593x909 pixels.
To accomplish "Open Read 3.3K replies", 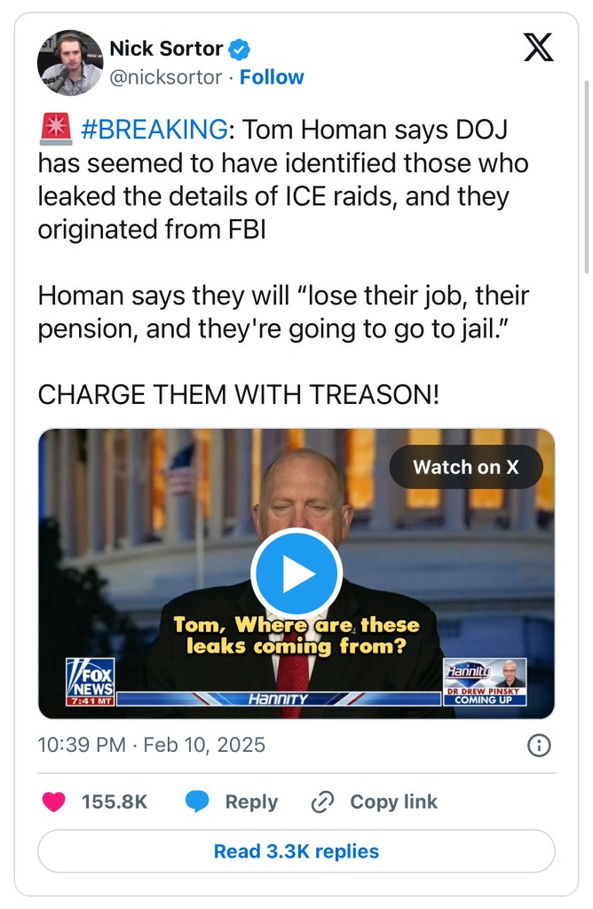I will 296,851.
